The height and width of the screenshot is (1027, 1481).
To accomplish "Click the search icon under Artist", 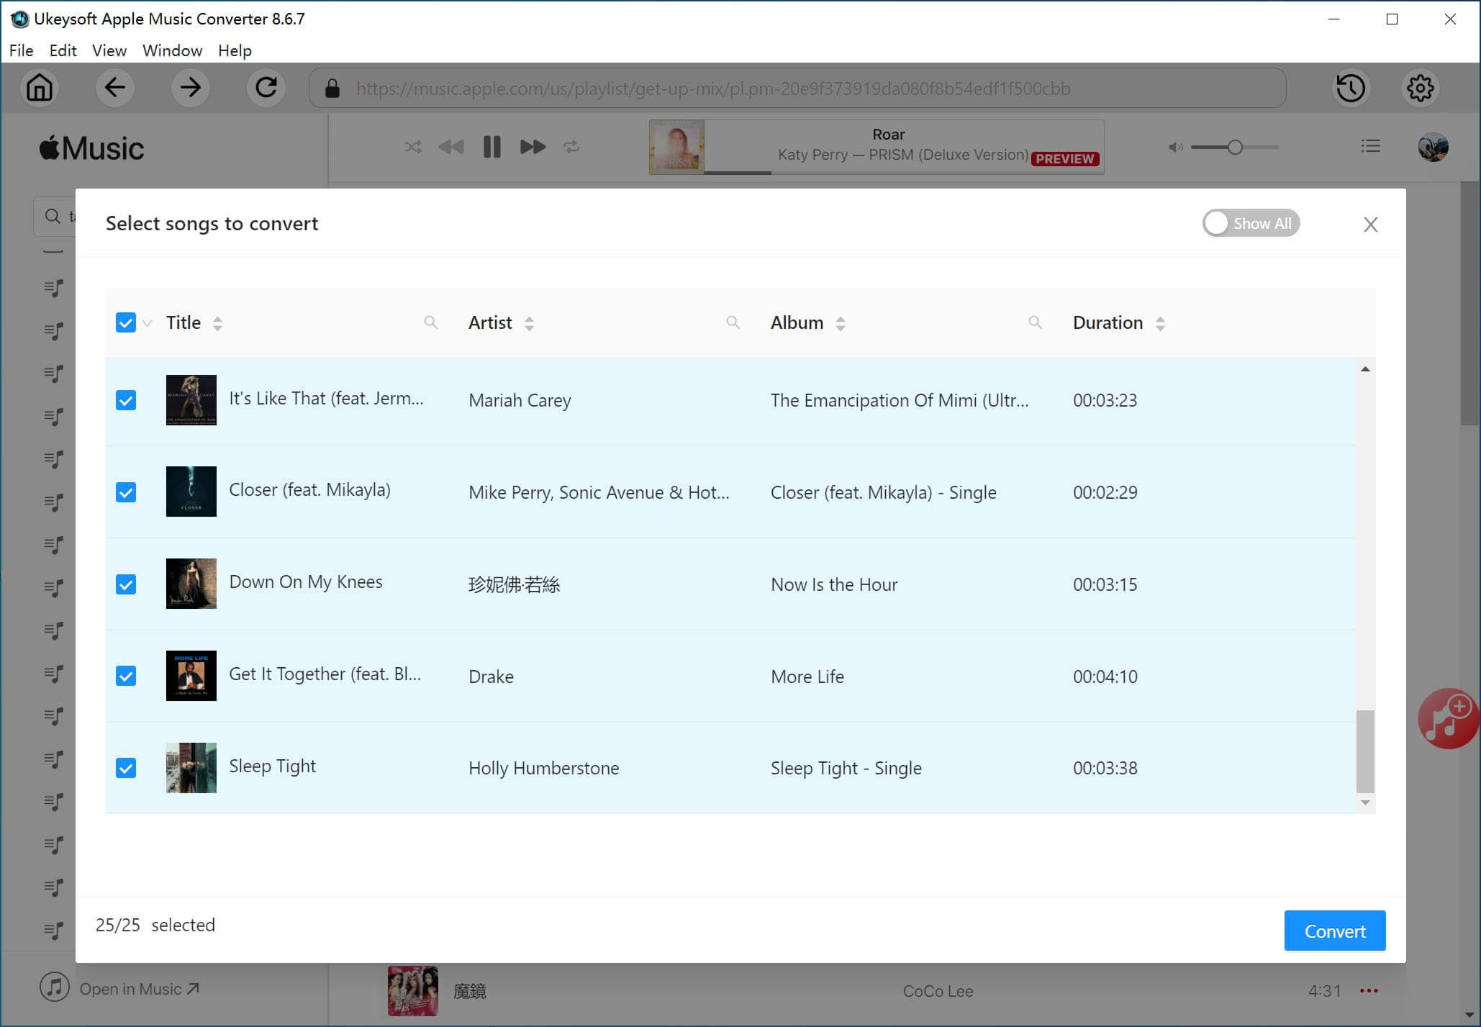I will (733, 323).
